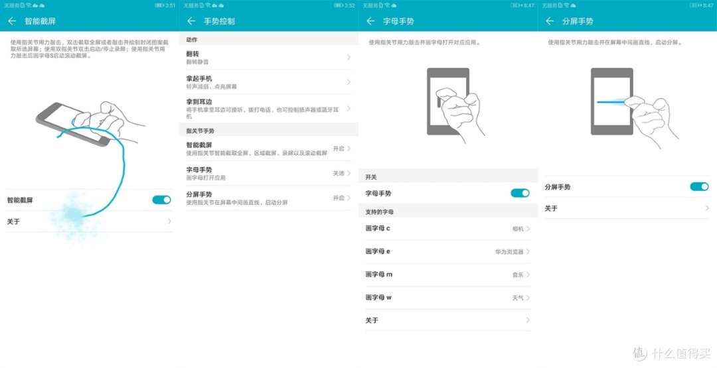This screenshot has width=717, height=368.
Task: Open 关于 on the 智能截屏 screen
Action: coord(90,221)
